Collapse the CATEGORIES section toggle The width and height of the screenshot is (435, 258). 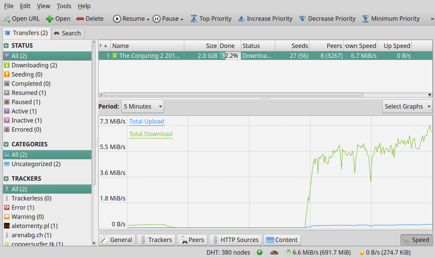[x=6, y=144]
